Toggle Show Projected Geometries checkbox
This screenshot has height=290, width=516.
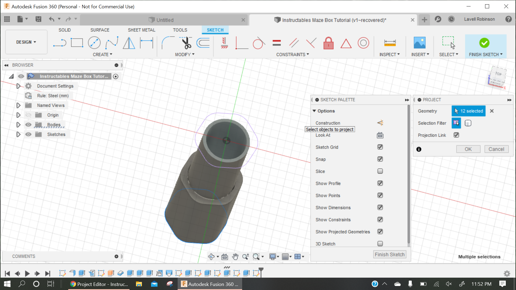coord(380,232)
